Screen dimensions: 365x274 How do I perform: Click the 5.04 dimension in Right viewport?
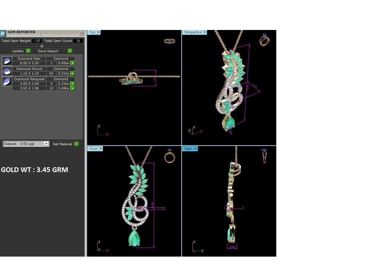tap(232, 247)
